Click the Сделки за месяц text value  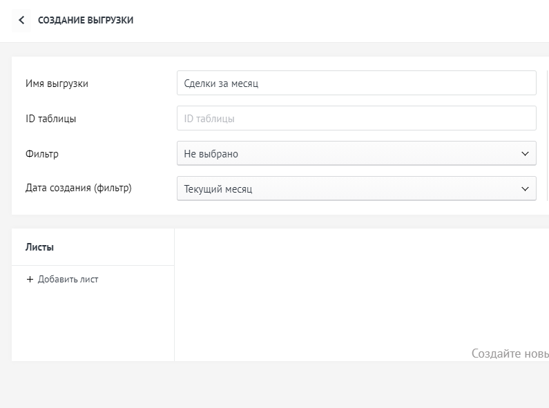click(221, 84)
